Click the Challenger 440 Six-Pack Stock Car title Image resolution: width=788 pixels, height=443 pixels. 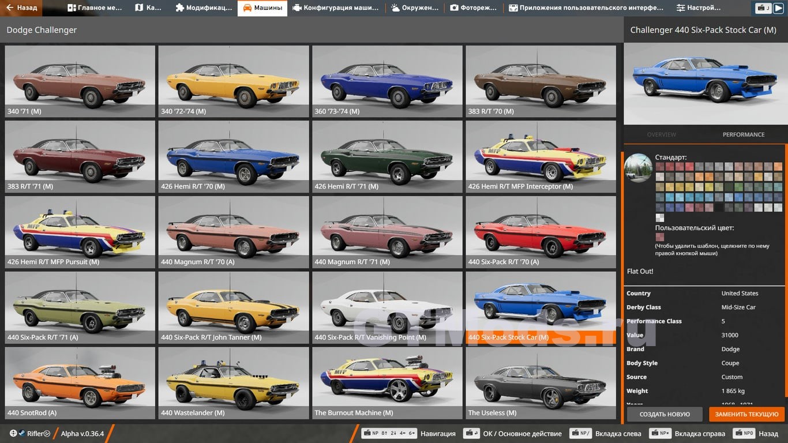[703, 30]
